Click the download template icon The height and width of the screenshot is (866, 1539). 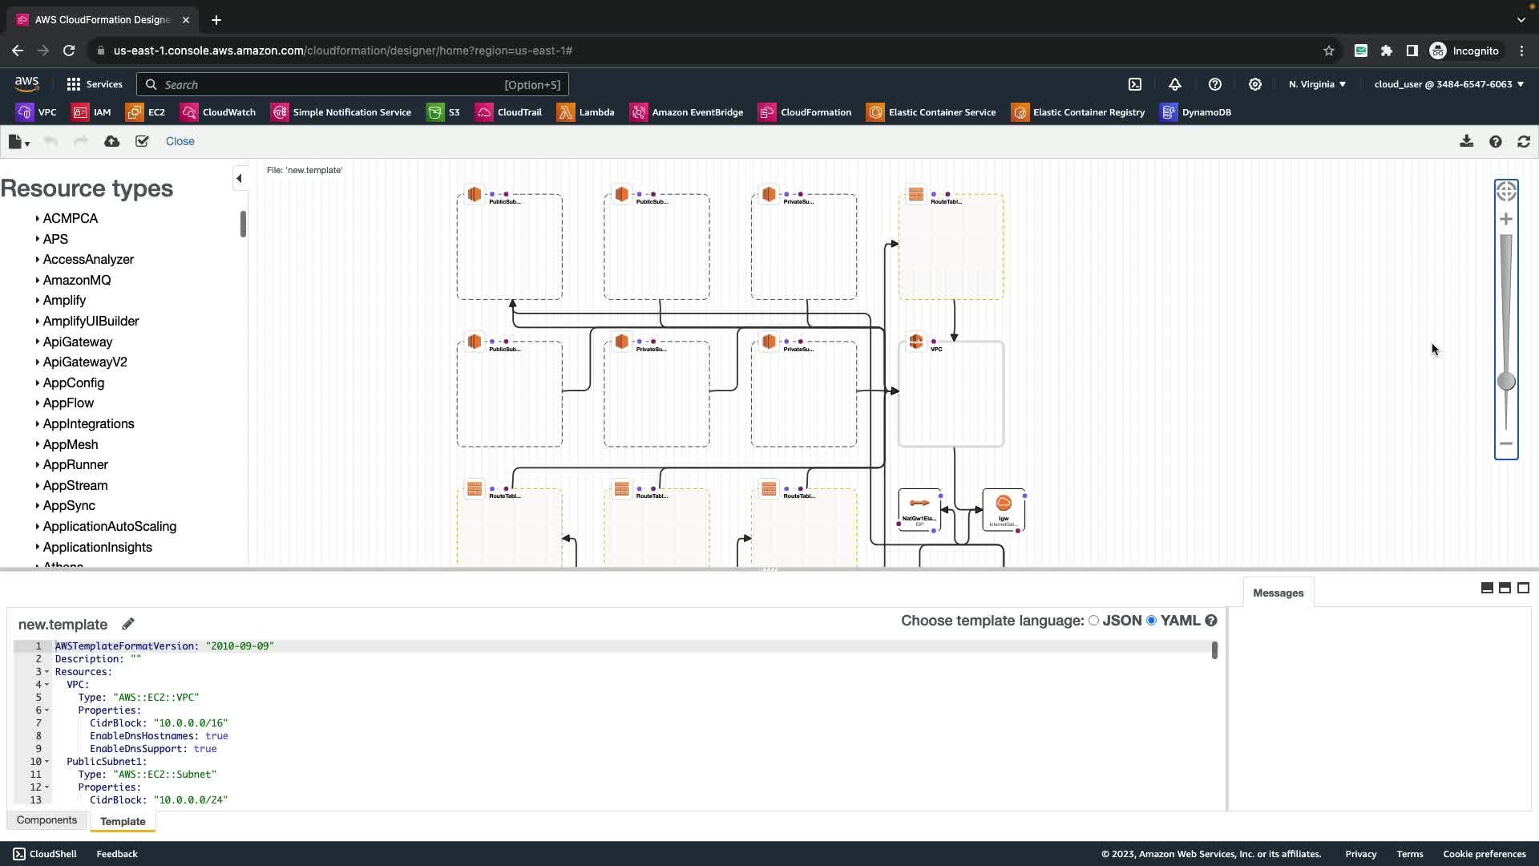(x=1466, y=141)
